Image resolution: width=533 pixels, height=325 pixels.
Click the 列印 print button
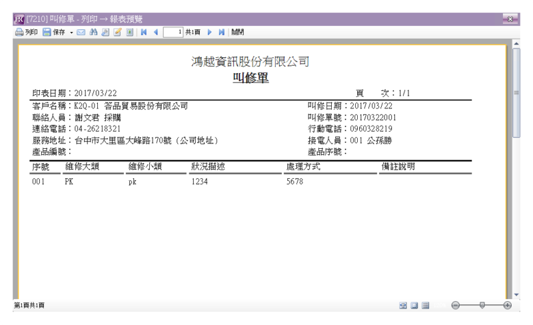26,32
